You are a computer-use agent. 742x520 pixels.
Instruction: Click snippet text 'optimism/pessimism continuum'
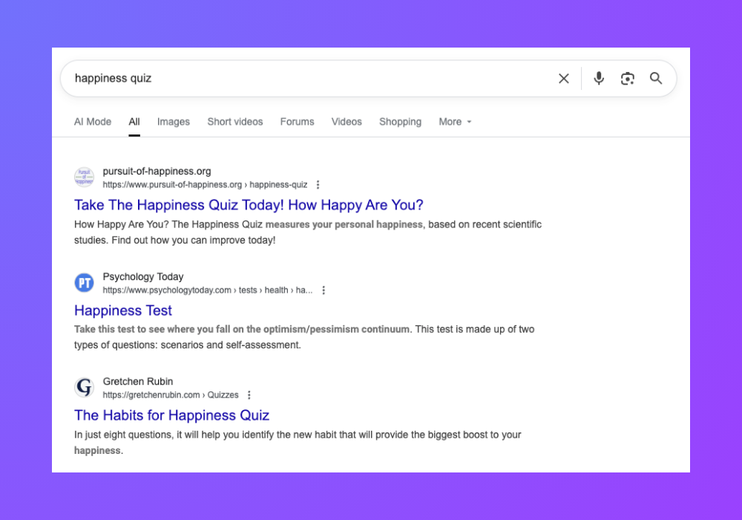point(336,329)
